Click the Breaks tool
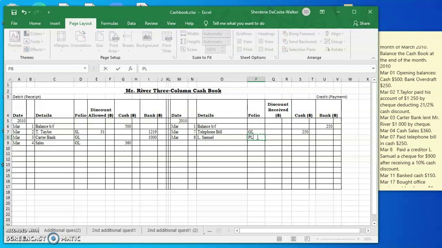 (128, 41)
